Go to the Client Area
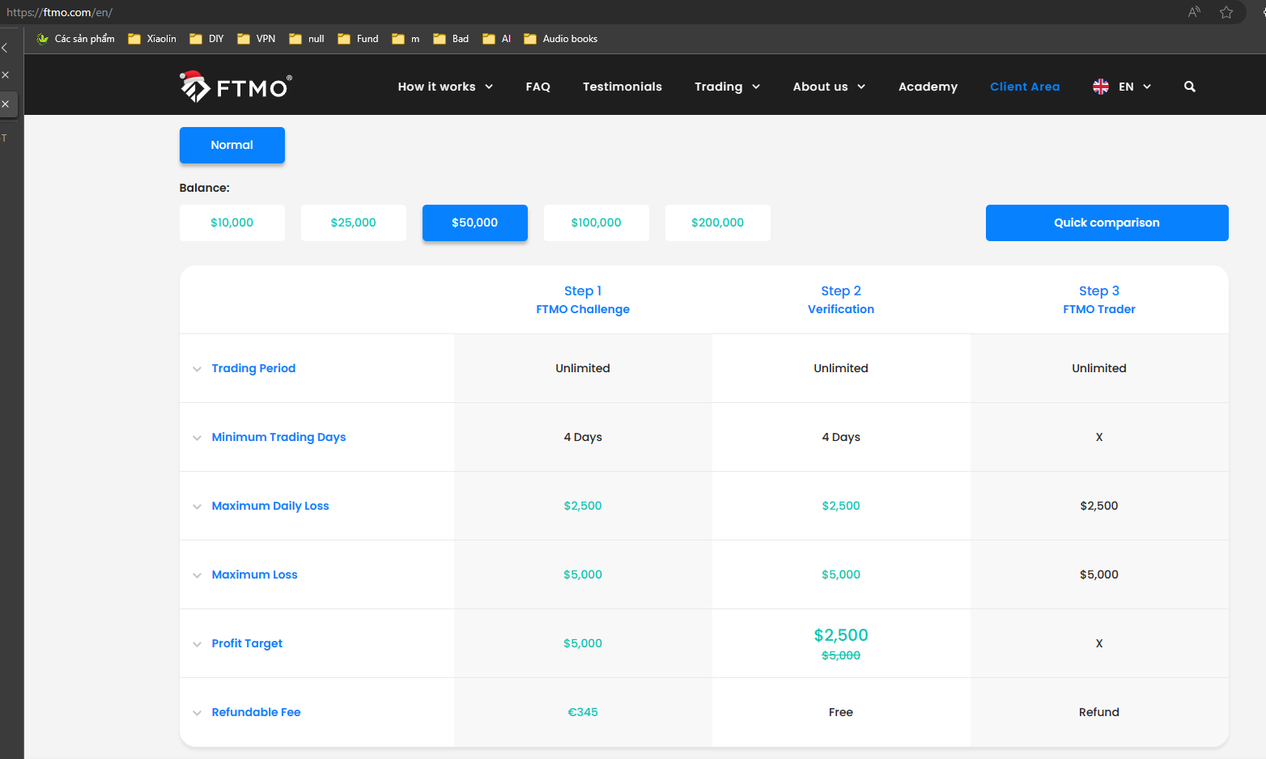Image resolution: width=1266 pixels, height=759 pixels. (x=1025, y=87)
